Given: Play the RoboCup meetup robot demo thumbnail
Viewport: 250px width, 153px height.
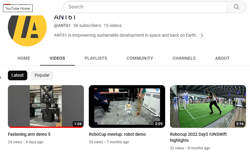Looking at the screenshot, I should point(127,106).
